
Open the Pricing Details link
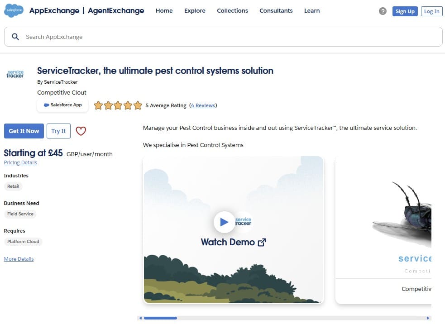pos(20,162)
